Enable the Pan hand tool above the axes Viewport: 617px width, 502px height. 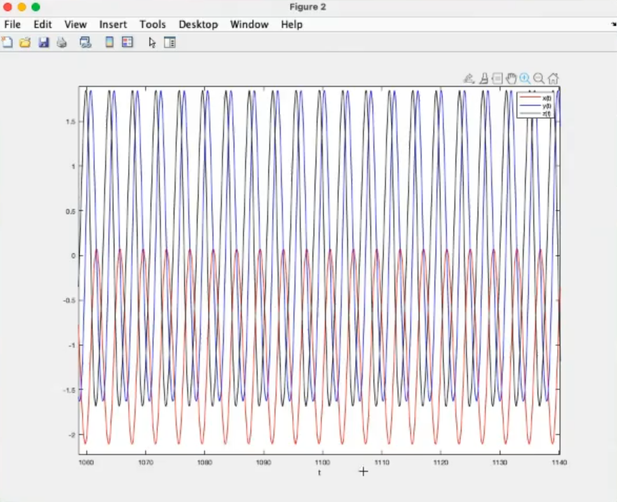click(511, 79)
